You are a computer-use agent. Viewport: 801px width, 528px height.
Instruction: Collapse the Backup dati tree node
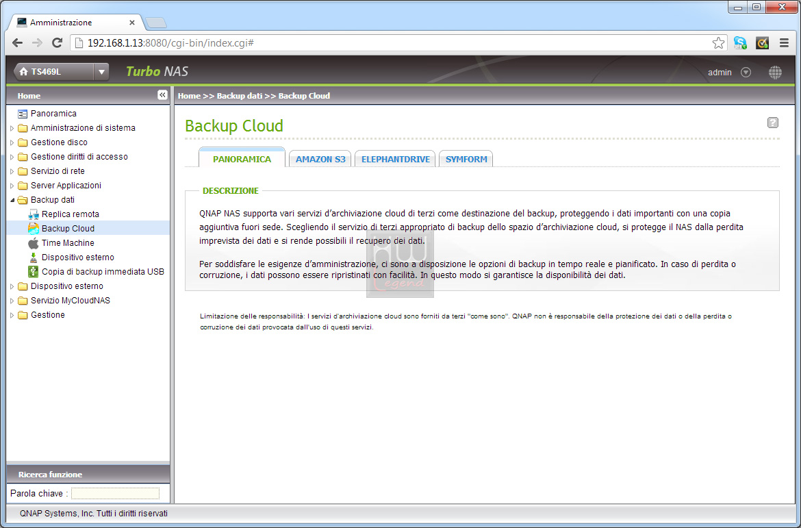(x=12, y=200)
